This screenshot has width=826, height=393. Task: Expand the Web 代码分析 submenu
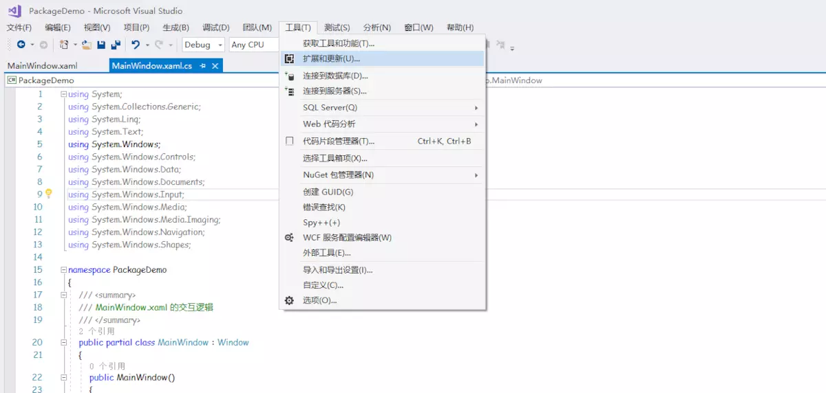[x=382, y=124]
